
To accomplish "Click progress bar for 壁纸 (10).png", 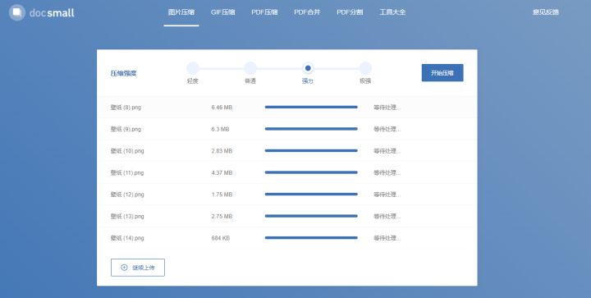I will 311,151.
